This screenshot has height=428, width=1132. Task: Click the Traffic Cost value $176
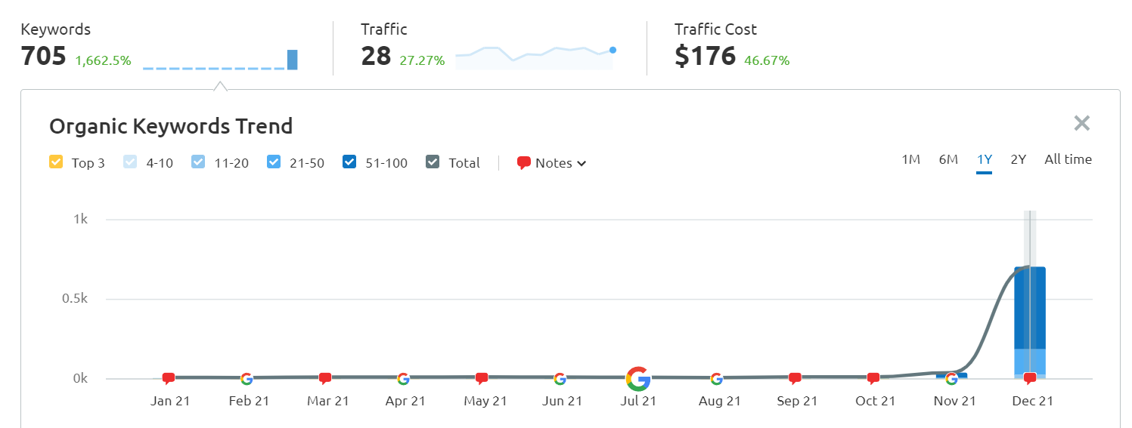(705, 56)
